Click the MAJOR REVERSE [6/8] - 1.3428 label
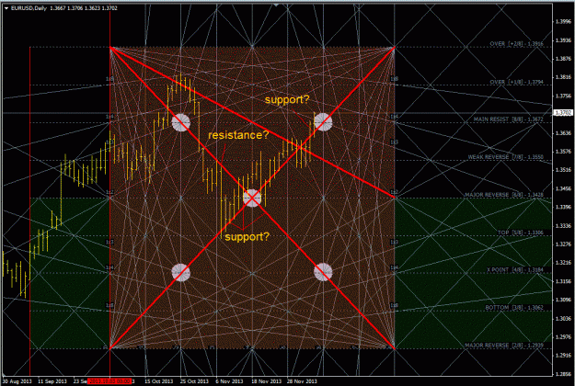The height and width of the screenshot is (386, 575). (504, 195)
